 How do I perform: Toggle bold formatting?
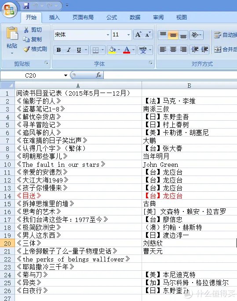pyautogui.click(x=58, y=50)
